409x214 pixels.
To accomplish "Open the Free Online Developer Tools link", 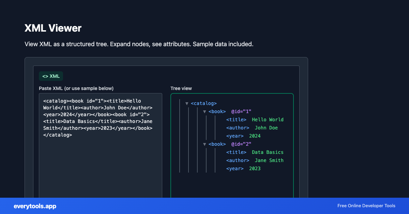I will 366,206.
